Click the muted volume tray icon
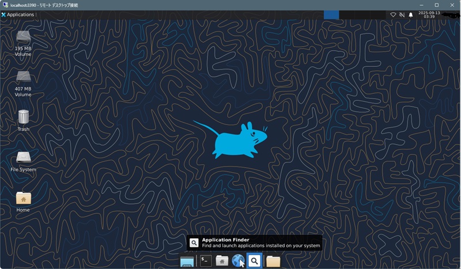Viewport: 461px width, 269px height. (x=402, y=15)
